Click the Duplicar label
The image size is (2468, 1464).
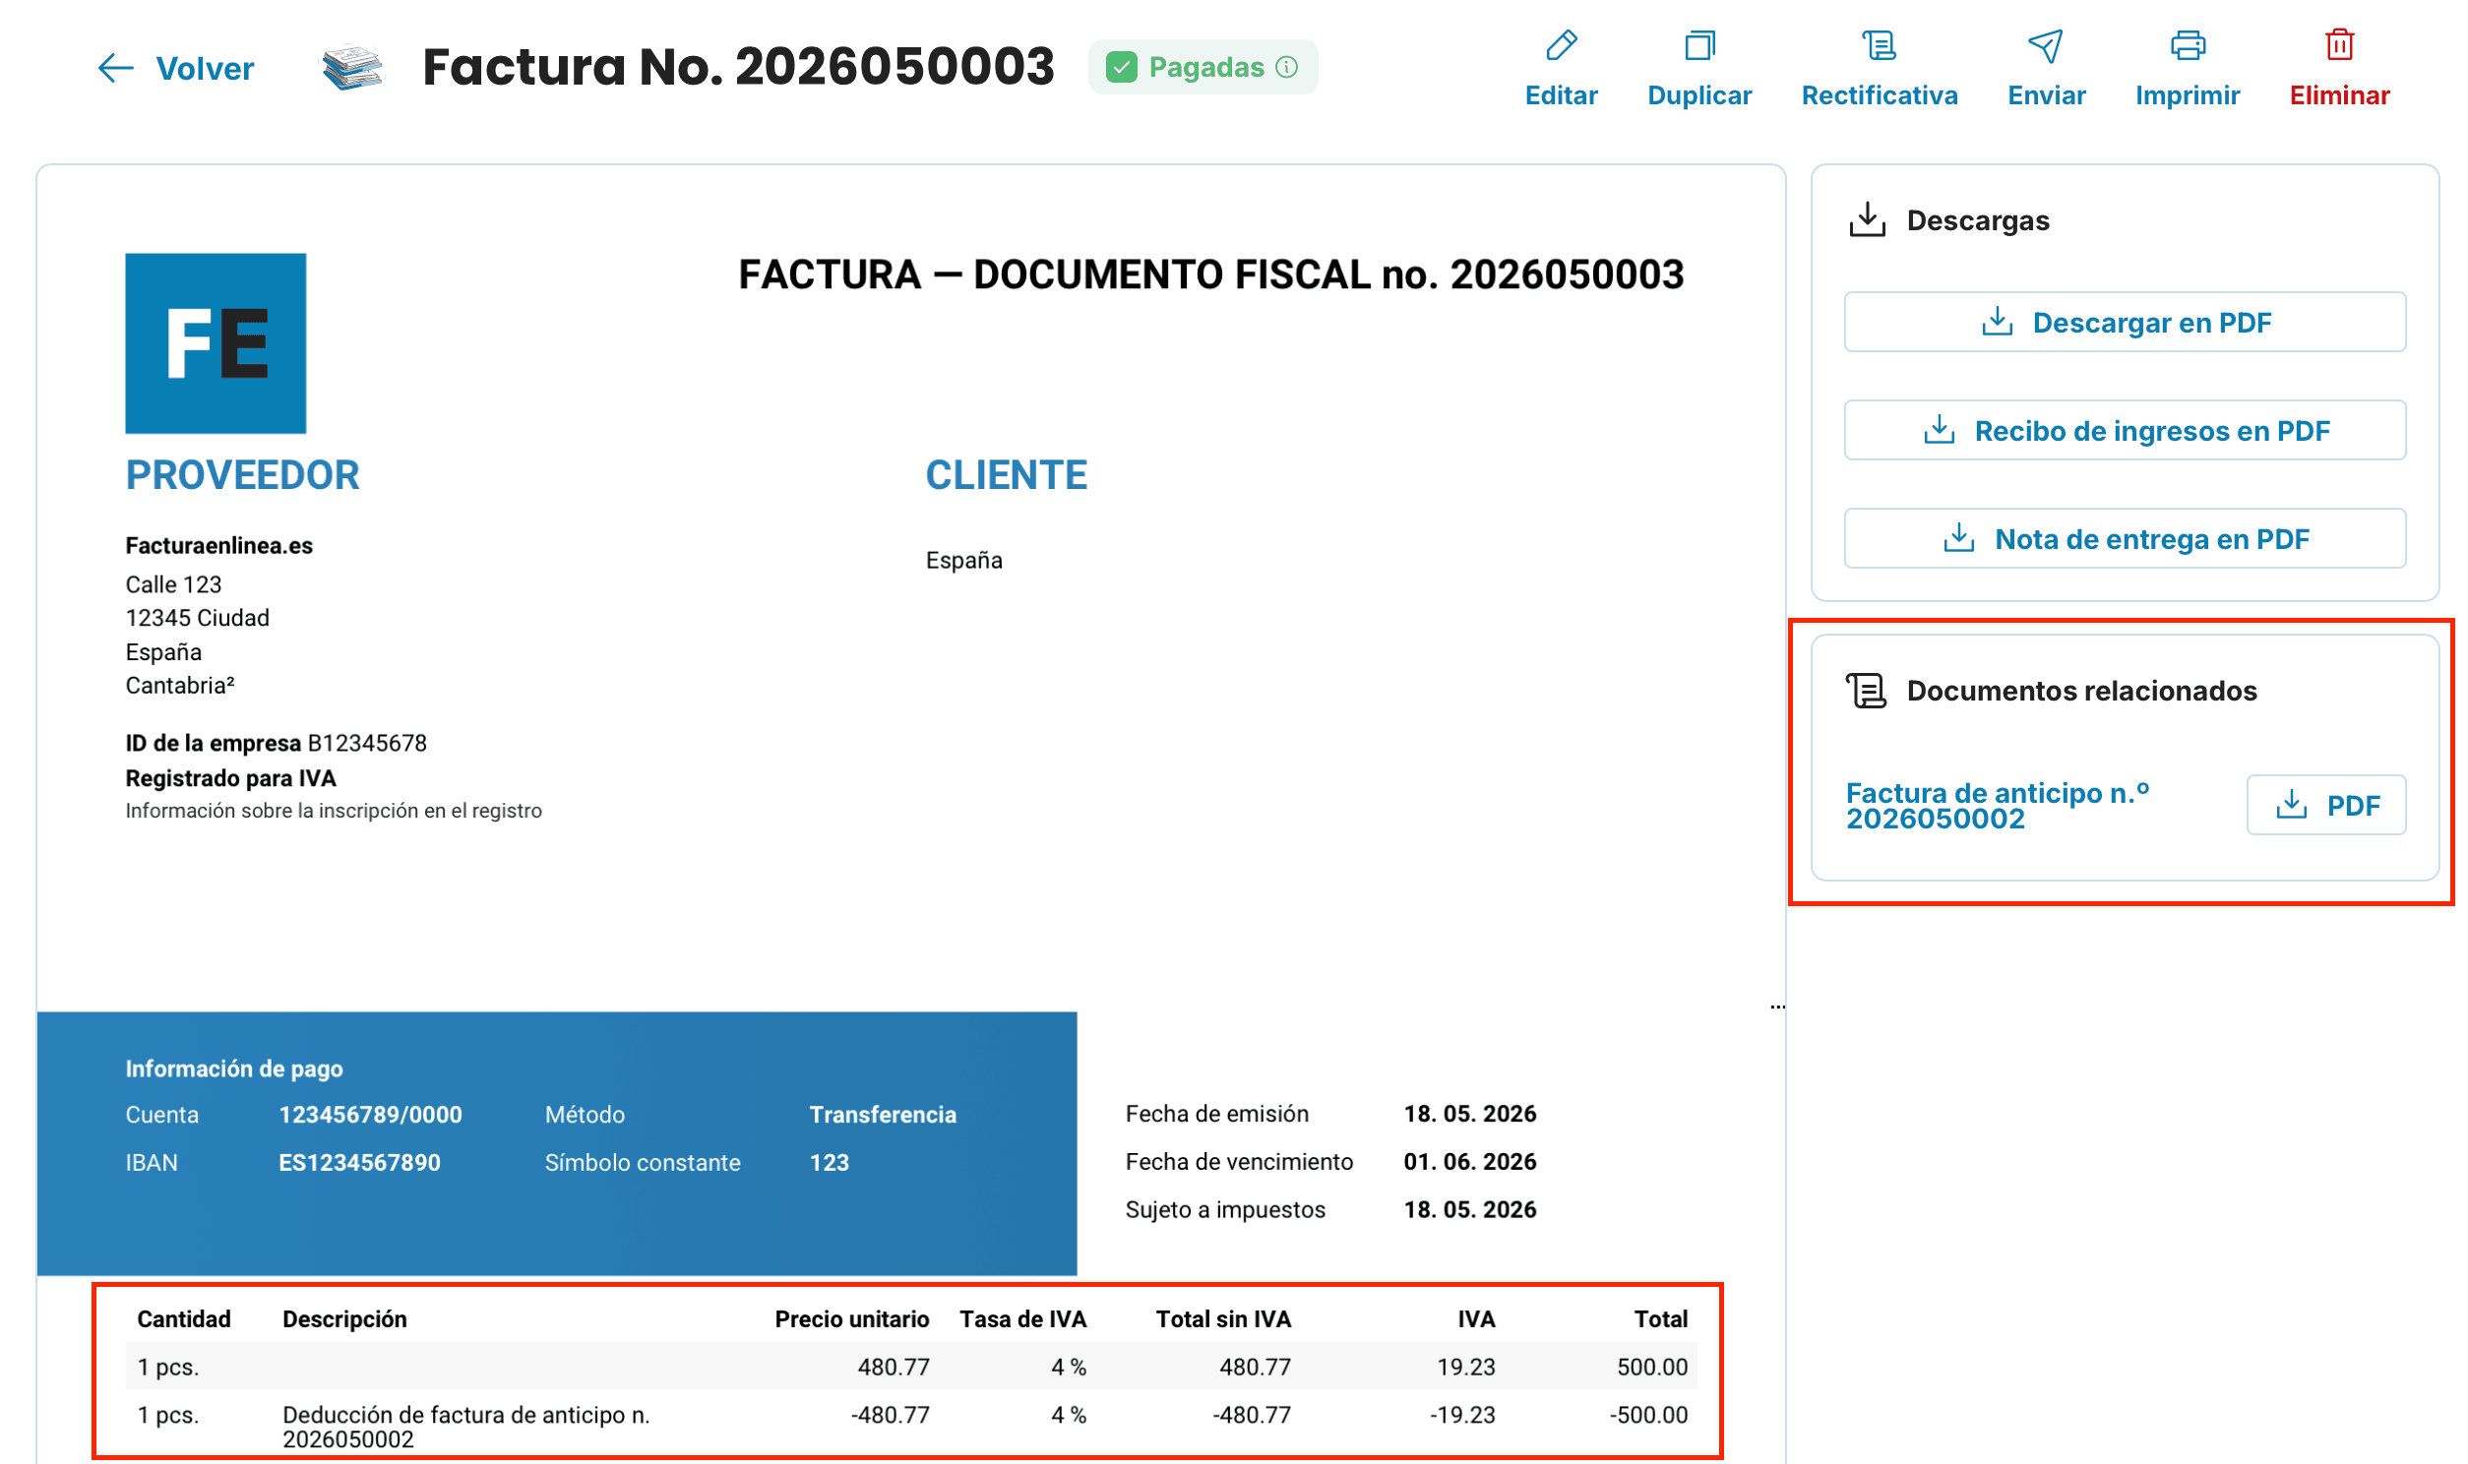pyautogui.click(x=1699, y=95)
